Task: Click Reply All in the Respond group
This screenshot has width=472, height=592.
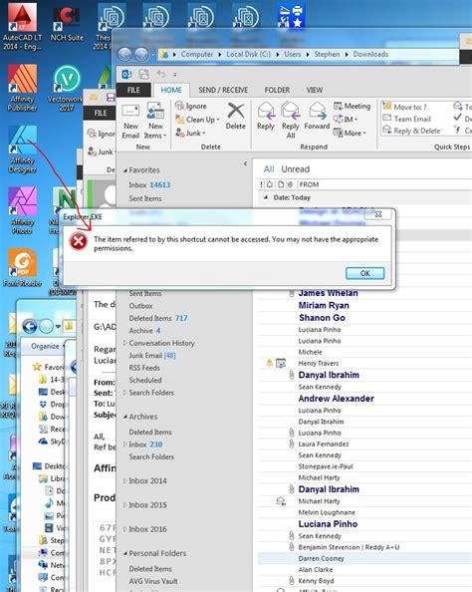Action: point(291,121)
